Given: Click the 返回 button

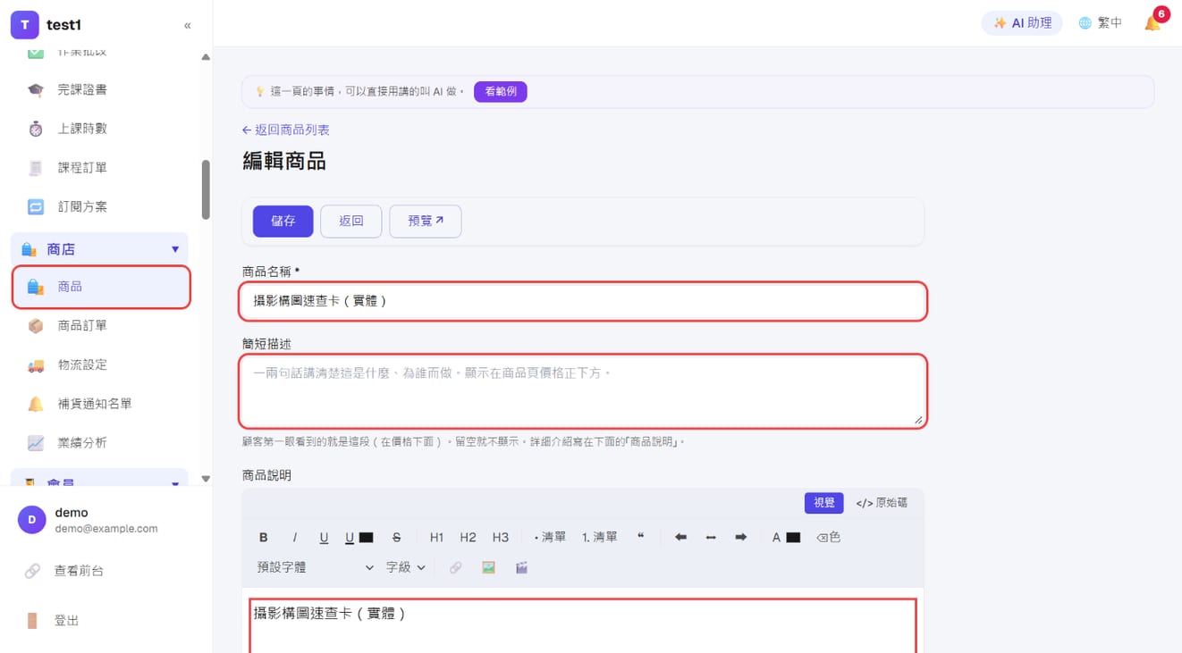Looking at the screenshot, I should (x=351, y=222).
